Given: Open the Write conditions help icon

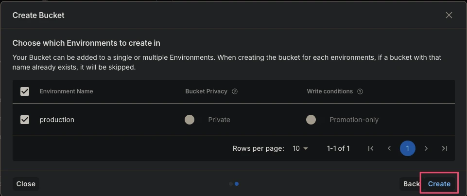Looking at the screenshot, I should coord(360,91).
